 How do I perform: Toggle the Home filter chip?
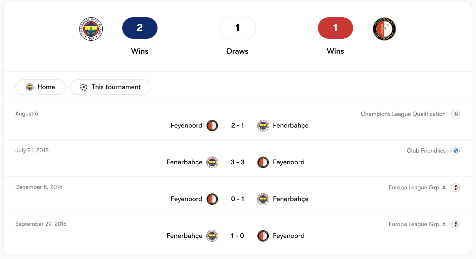click(40, 87)
